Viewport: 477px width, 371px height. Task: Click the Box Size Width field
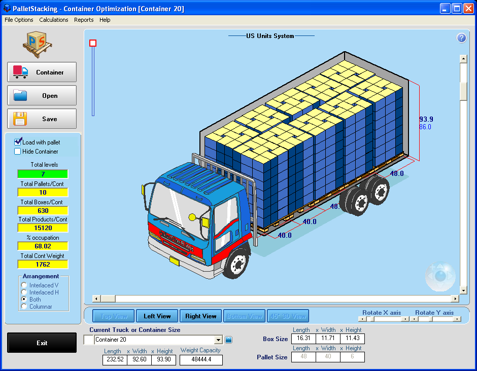click(328, 338)
